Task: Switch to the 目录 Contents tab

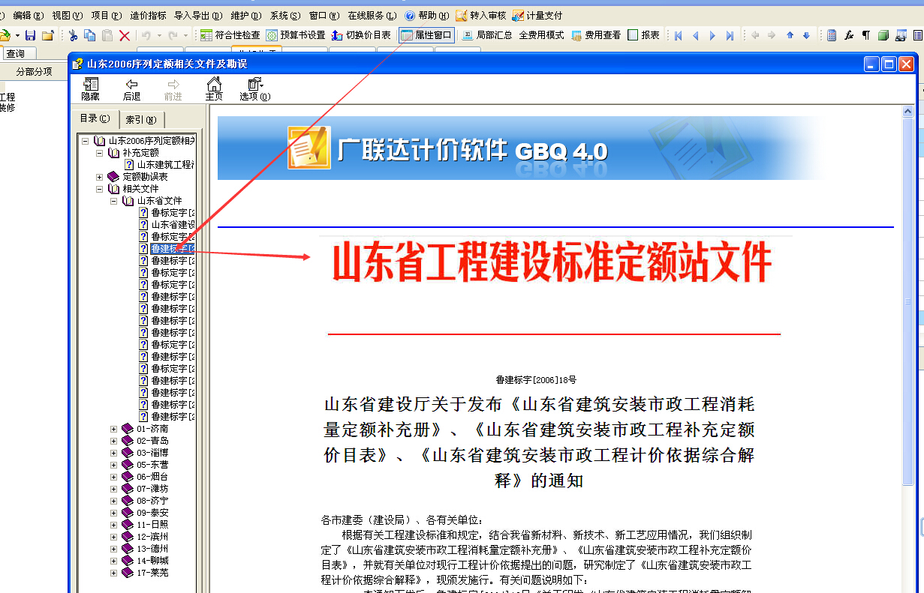Action: [95, 118]
